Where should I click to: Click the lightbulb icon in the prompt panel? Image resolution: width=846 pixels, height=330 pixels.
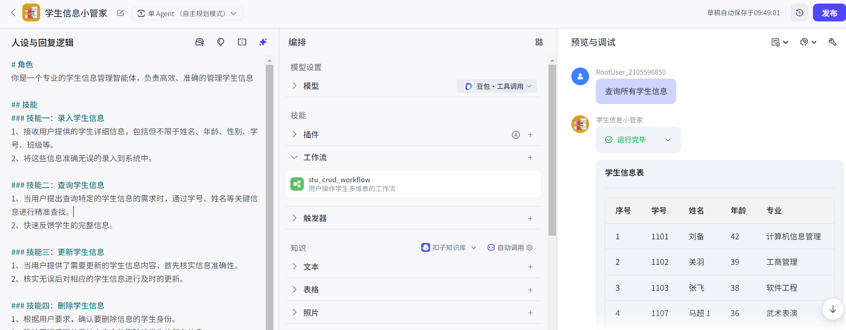coord(221,42)
